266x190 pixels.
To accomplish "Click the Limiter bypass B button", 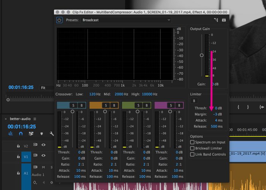I will 194,101.
